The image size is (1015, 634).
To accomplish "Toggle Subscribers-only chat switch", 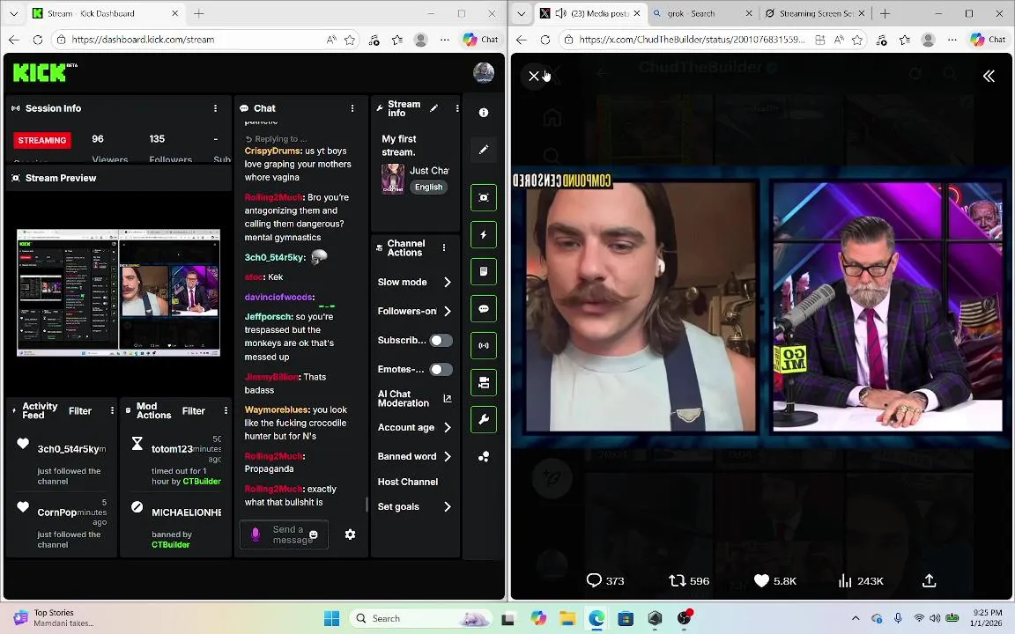I will (x=441, y=340).
